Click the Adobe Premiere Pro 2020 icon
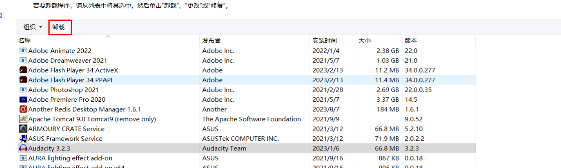Screen dimensions: 561x168 [x=23, y=100]
